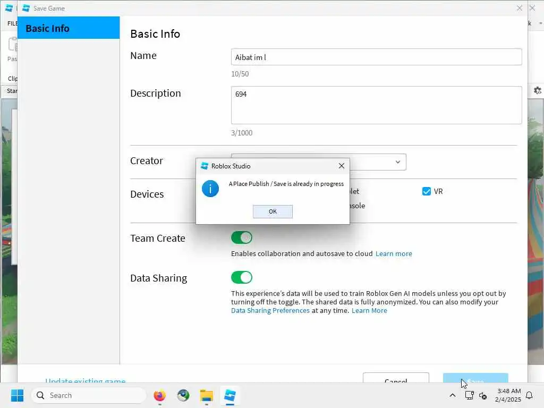This screenshot has height=408, width=544.
Task: Click the muted volume tray icon
Action: [x=482, y=395]
